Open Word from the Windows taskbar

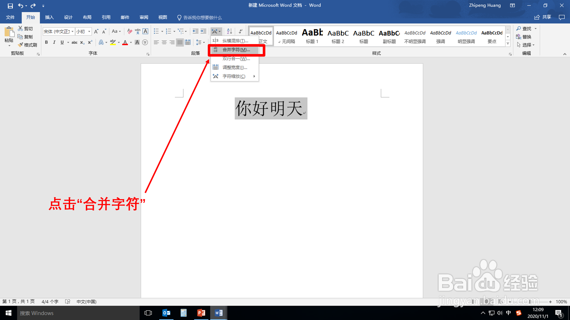(x=219, y=313)
